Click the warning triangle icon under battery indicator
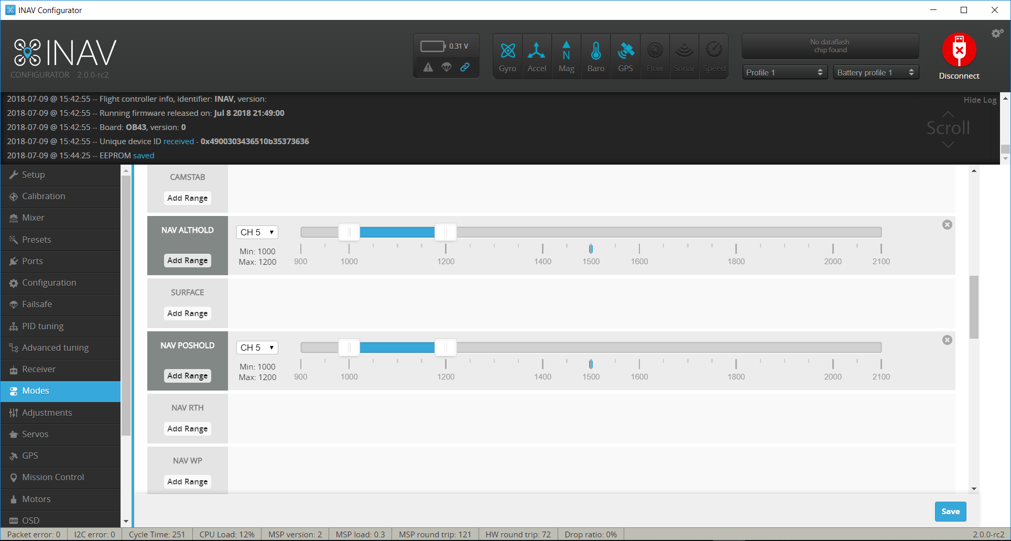The height and width of the screenshot is (541, 1011). point(428,67)
